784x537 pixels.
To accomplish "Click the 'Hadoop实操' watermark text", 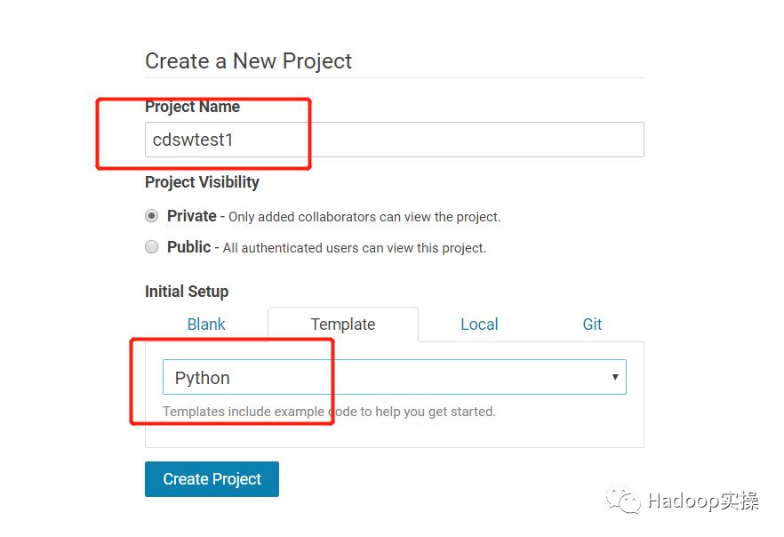I will (x=702, y=501).
